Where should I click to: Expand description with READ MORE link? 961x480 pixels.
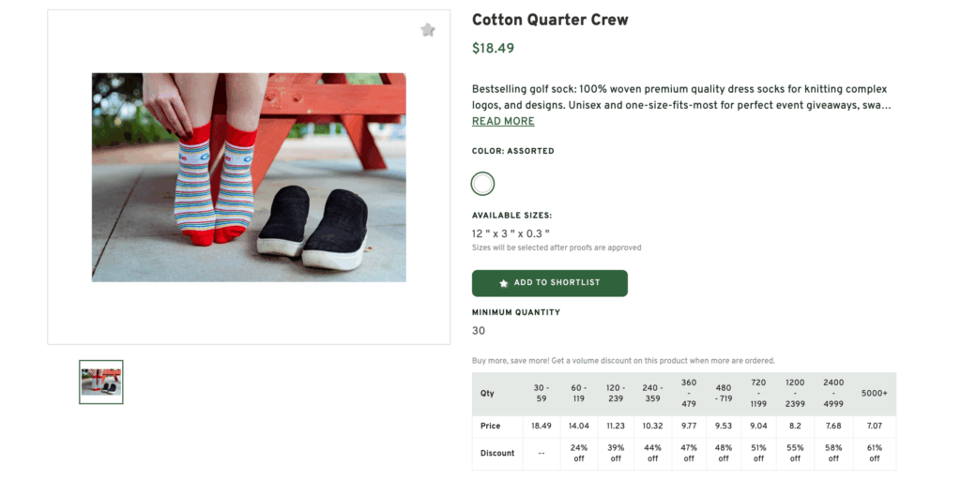pyautogui.click(x=503, y=122)
